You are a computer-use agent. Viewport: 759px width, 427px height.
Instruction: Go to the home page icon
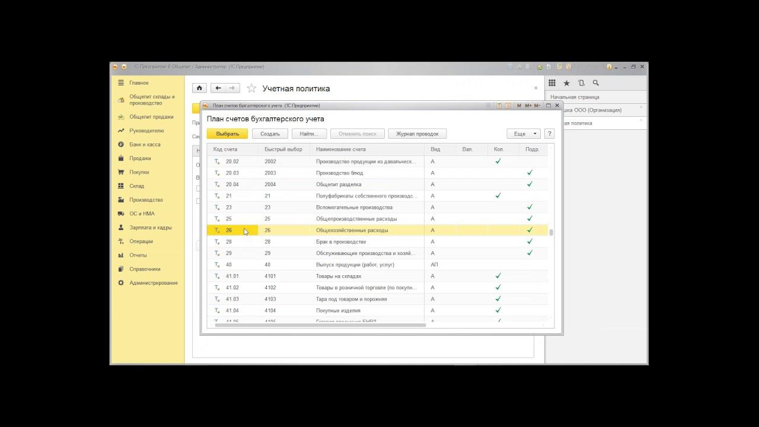click(199, 88)
